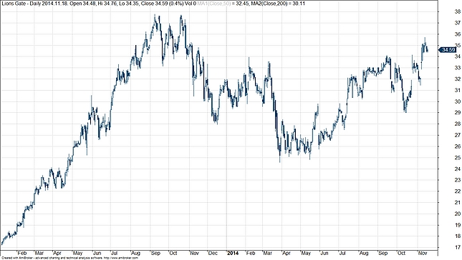Screen dimensions: 462x260
Task: Click the 'Close 34.59 (0.4%)' value in header
Action: pos(163,4)
